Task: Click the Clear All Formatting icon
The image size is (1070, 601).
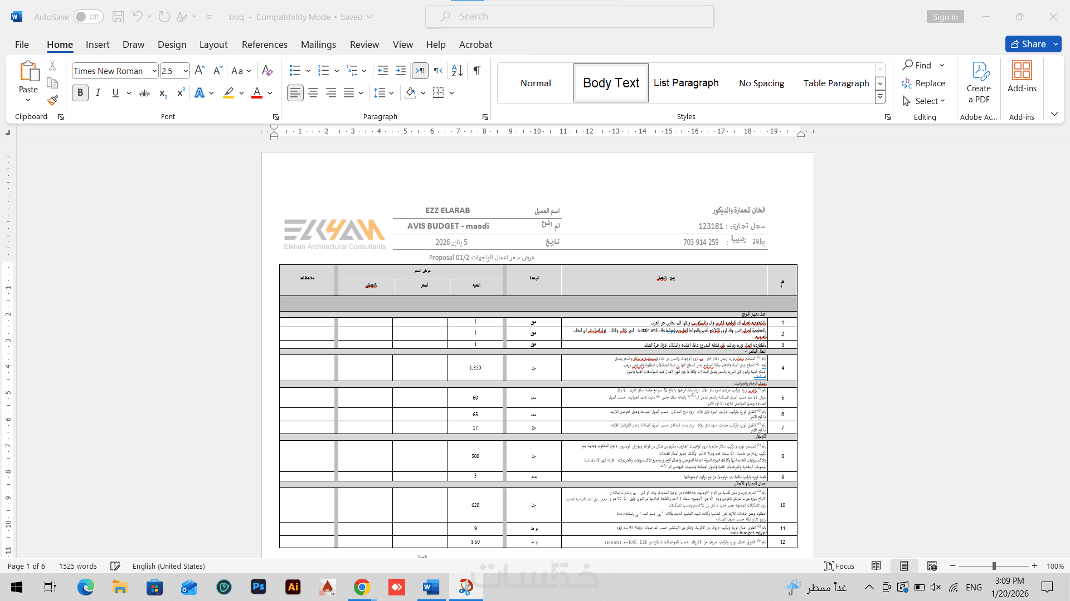Action: click(x=267, y=71)
